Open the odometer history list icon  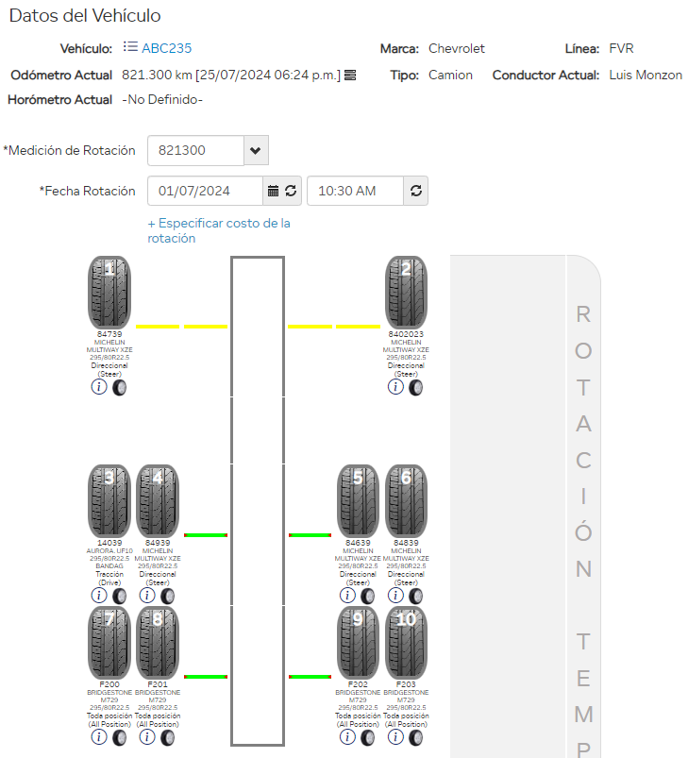[350, 76]
